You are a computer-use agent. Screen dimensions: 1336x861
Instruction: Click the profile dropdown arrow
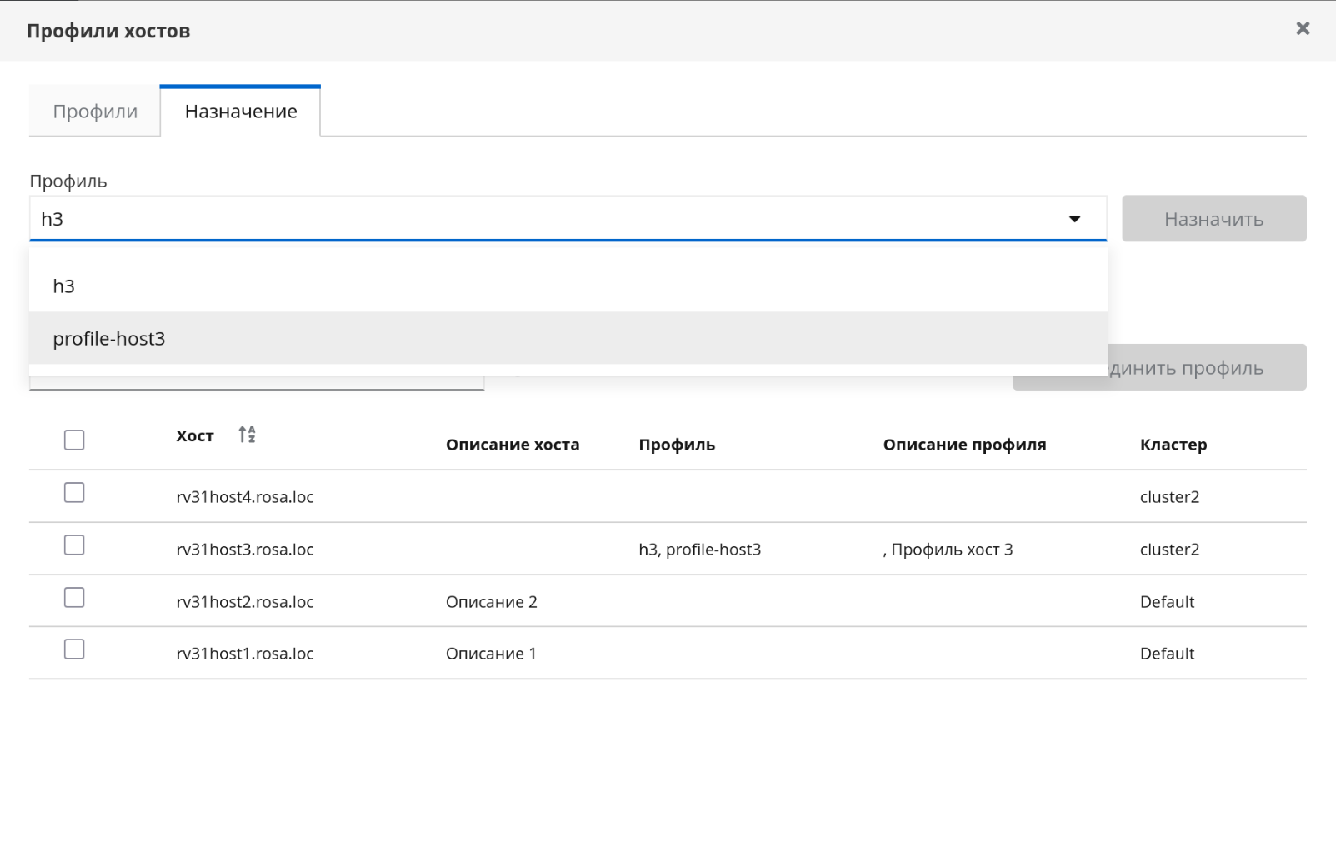1074,219
